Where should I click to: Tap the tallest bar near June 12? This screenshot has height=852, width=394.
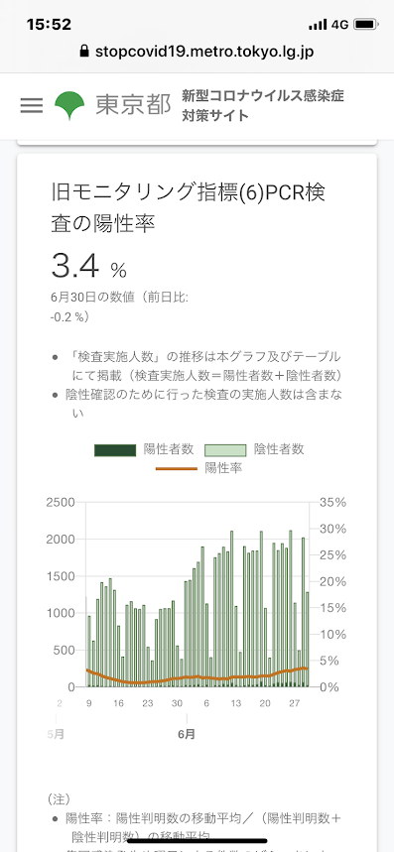click(x=232, y=609)
